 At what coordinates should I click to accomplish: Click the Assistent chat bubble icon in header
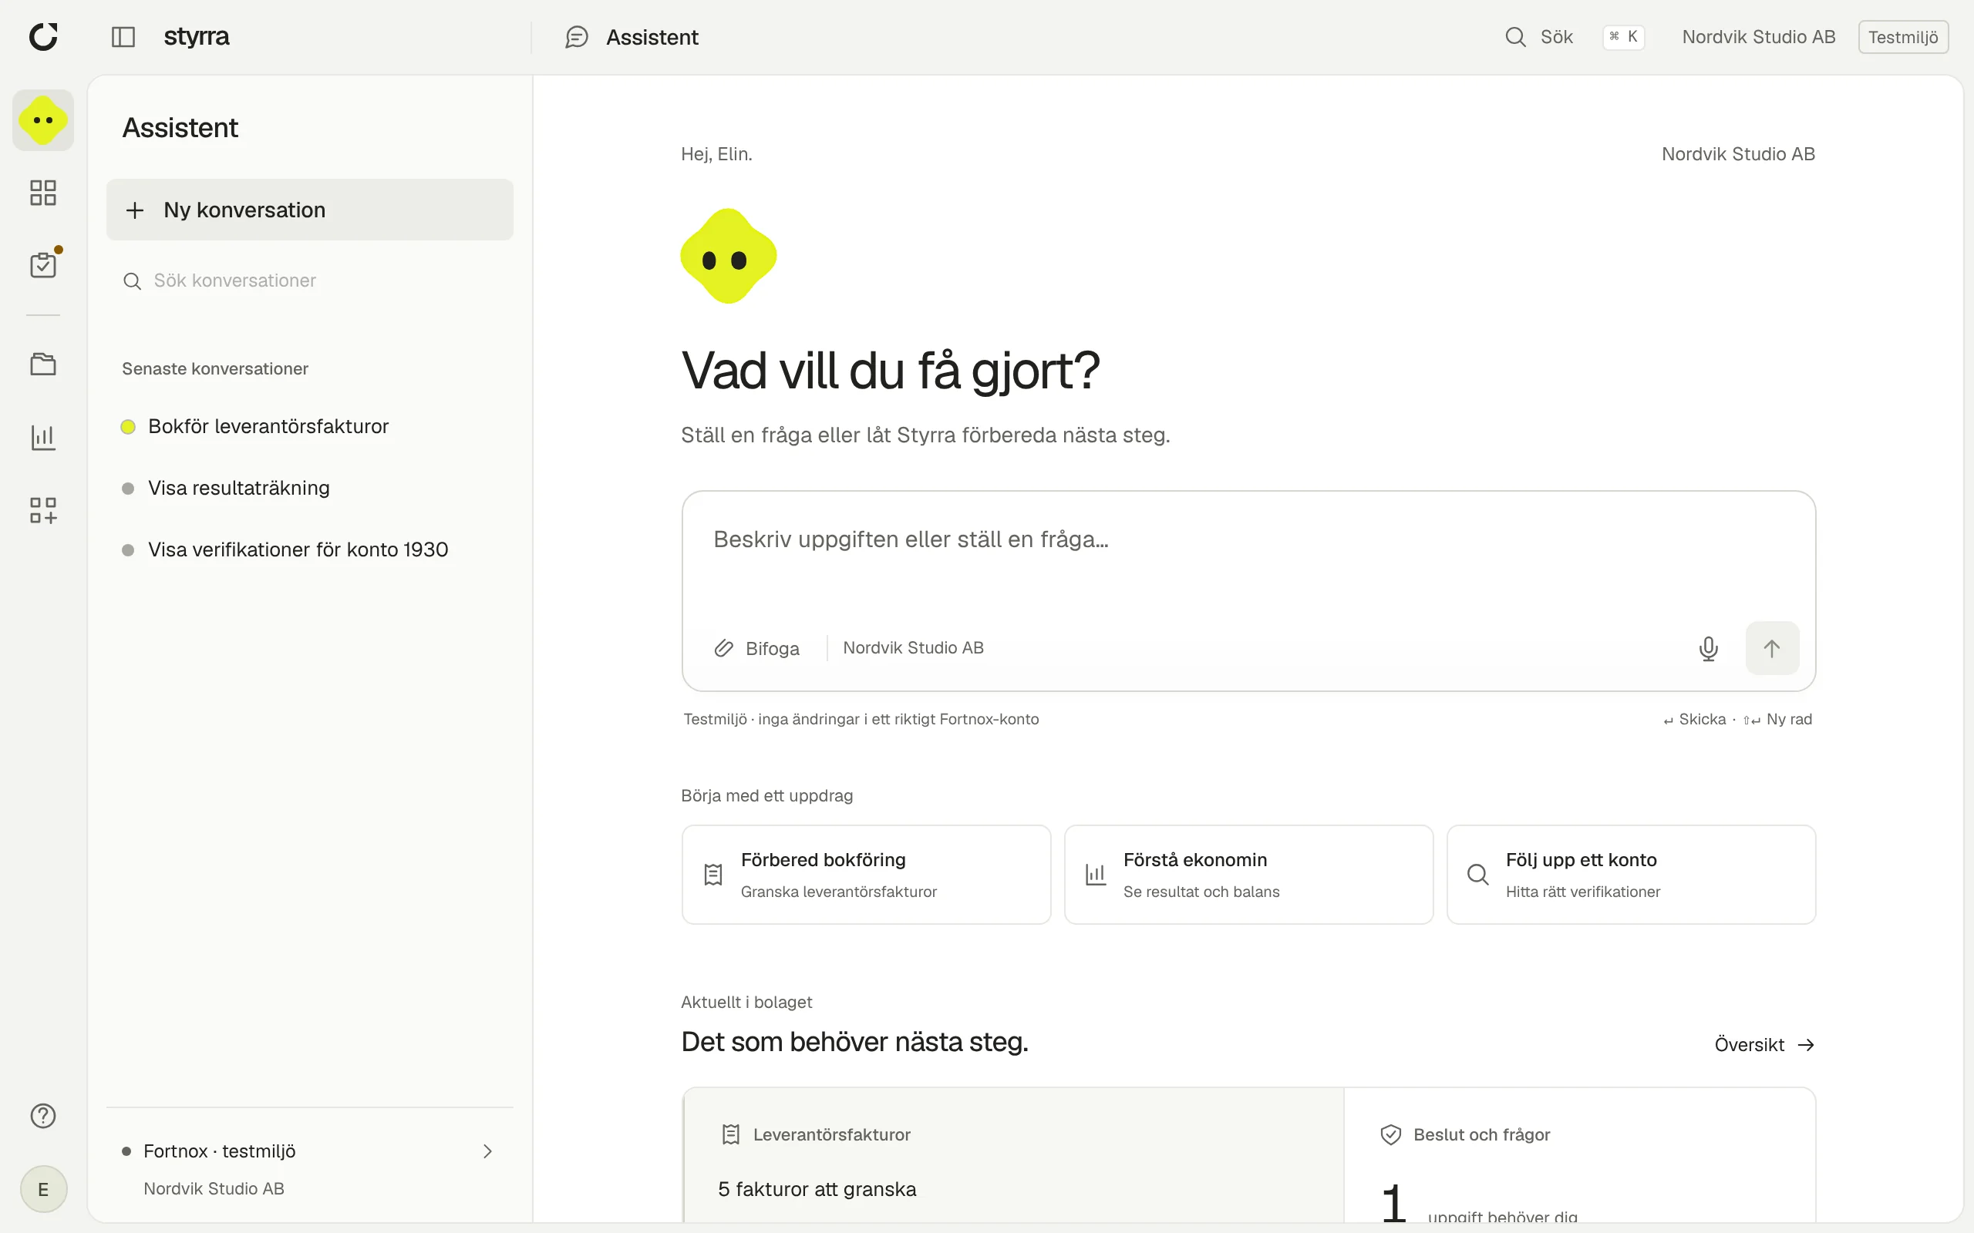(577, 37)
